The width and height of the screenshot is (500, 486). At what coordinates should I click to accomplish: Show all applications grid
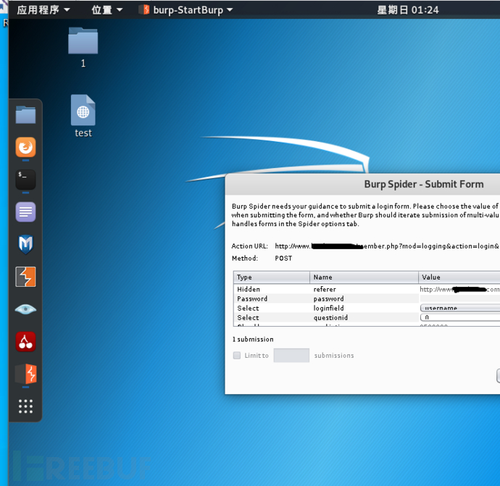[25, 406]
